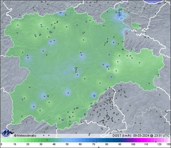171x148 pixels.
Task: Pick the light blue color above 50
Action: [x=67, y=140]
